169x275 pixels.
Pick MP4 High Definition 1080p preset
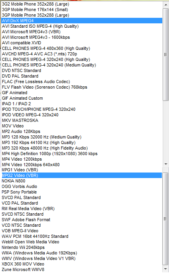click(x=82, y=154)
